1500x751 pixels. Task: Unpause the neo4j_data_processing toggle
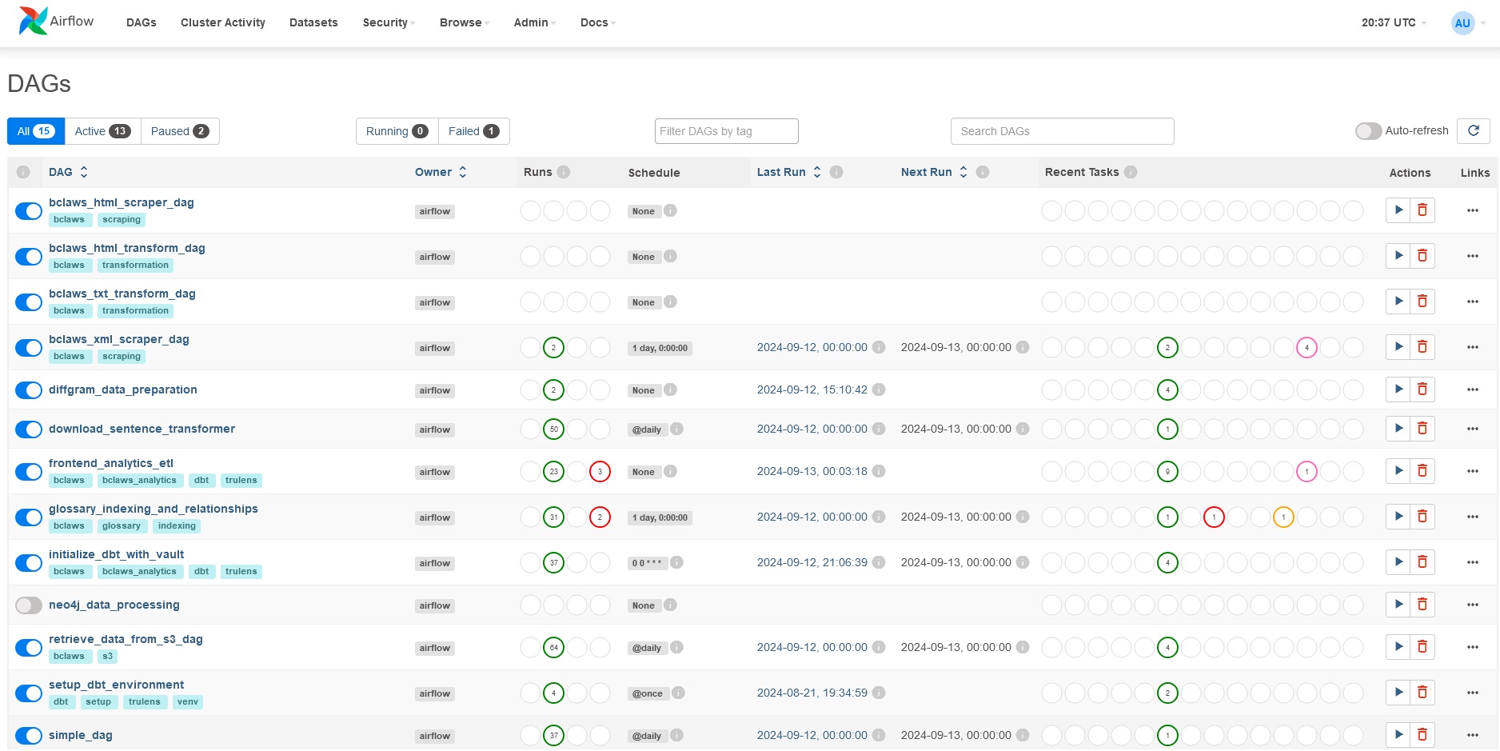[x=29, y=605]
